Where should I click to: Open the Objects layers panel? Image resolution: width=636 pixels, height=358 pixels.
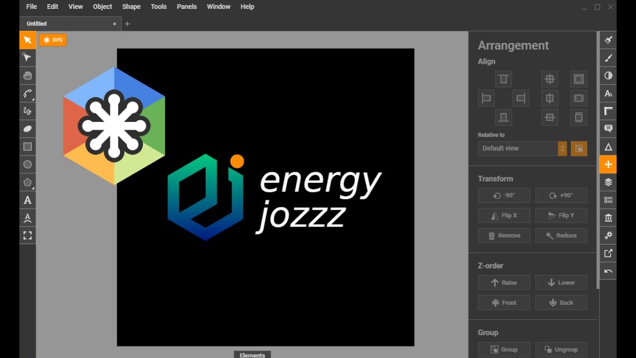click(608, 182)
